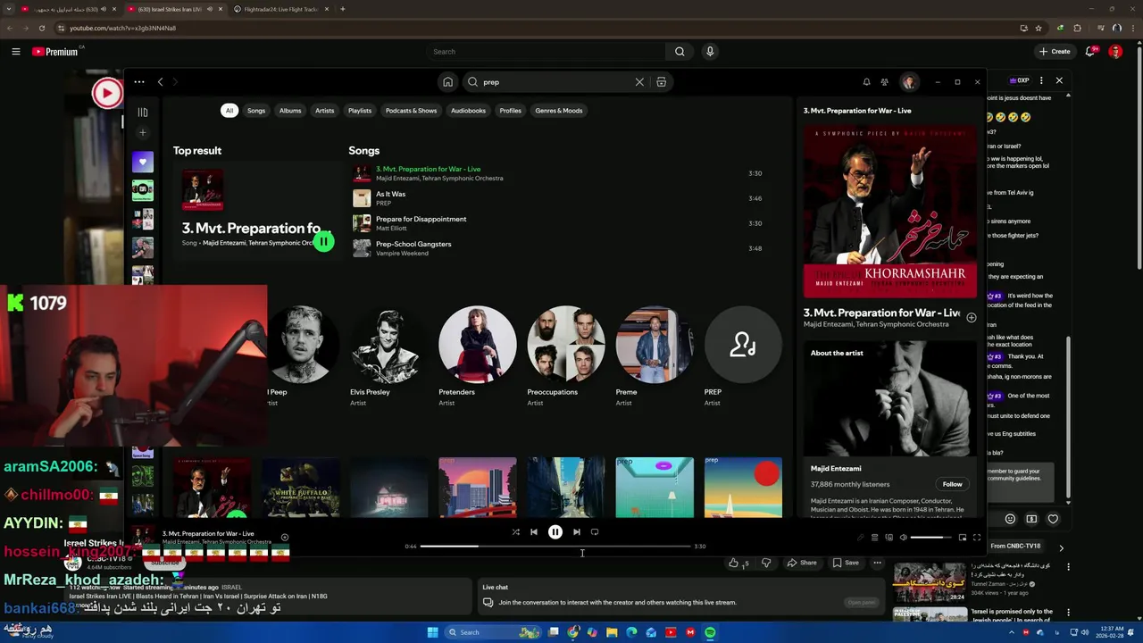Open the Windows Start menu

point(432,632)
